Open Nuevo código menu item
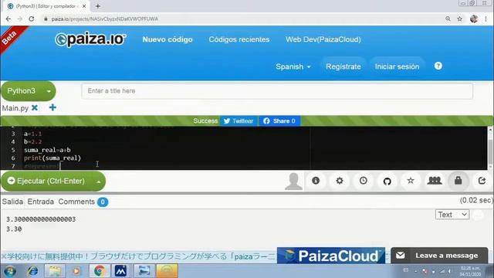The height and width of the screenshot is (278, 494). coord(167,39)
